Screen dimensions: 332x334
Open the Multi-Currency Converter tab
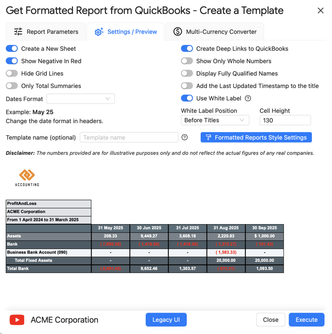215,32
